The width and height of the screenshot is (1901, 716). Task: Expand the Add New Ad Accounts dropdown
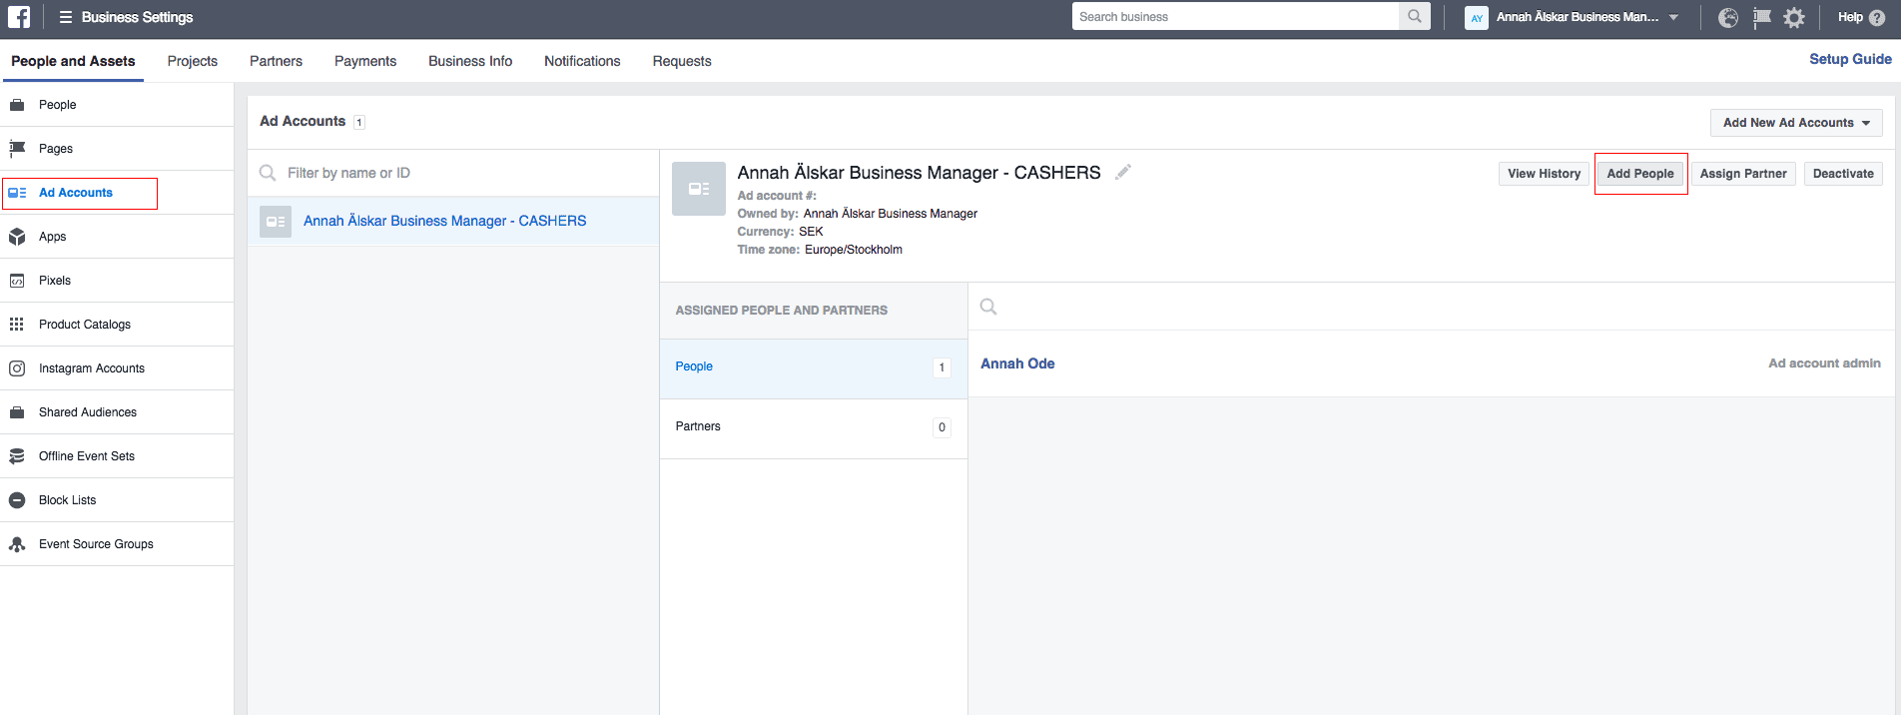point(1795,123)
